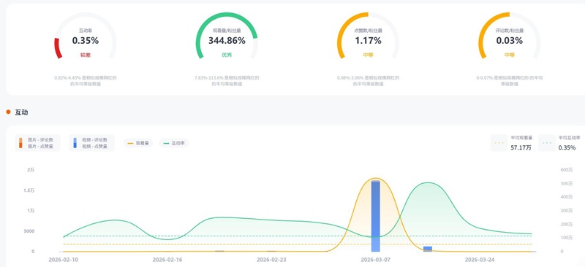Viewport: 585px width, 267px height.
Task: Click the 观看量/粉丝量 344.86% green gauge
Action: point(227,36)
